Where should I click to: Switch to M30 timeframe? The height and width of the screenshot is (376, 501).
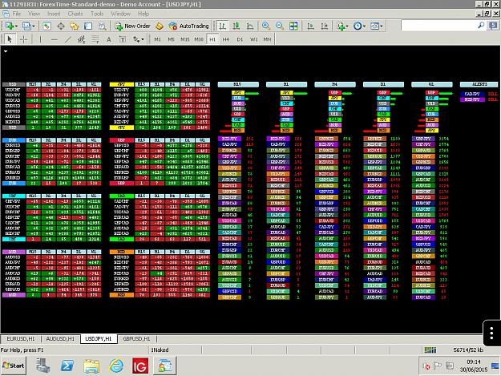pos(199,39)
